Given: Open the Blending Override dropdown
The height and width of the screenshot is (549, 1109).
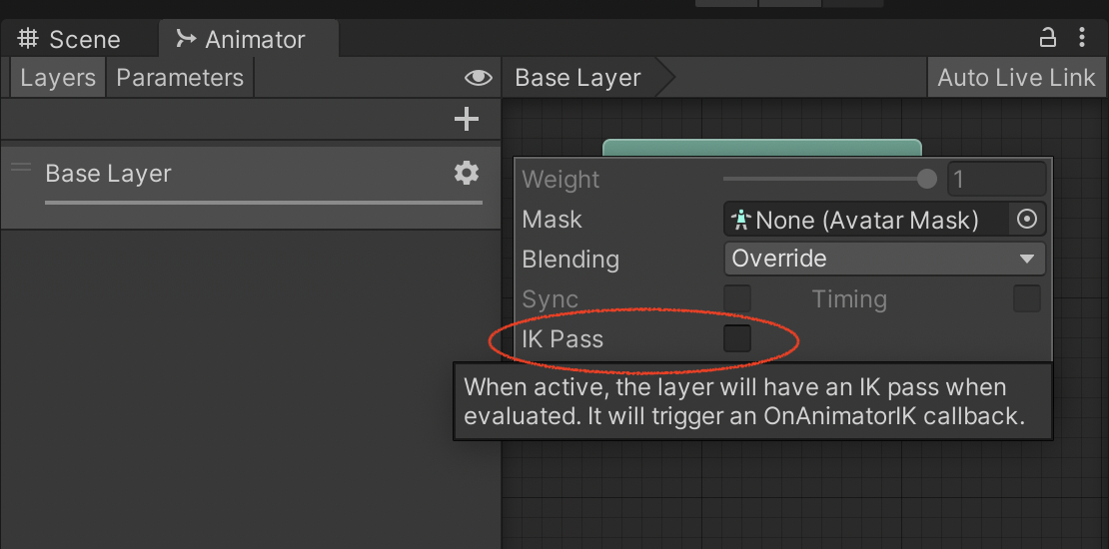Looking at the screenshot, I should pos(884,259).
